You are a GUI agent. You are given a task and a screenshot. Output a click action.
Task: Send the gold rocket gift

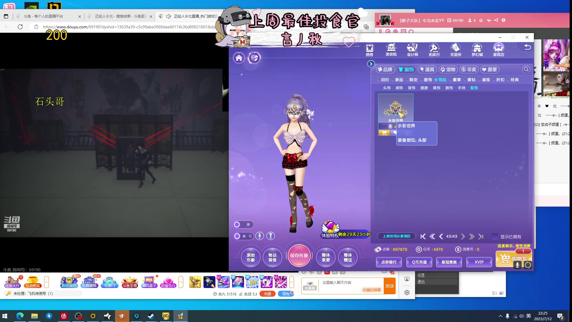[x=195, y=282]
